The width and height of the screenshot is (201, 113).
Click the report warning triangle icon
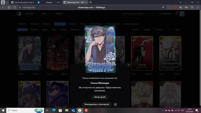tap(115, 105)
